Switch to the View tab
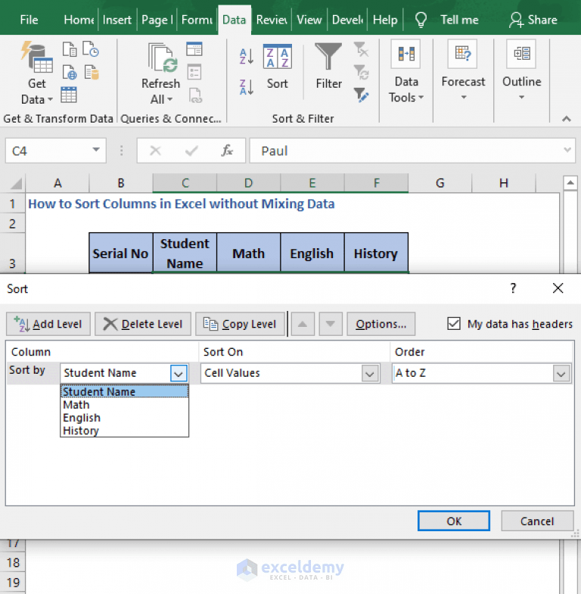Image resolution: width=581 pixels, height=594 pixels. (309, 20)
